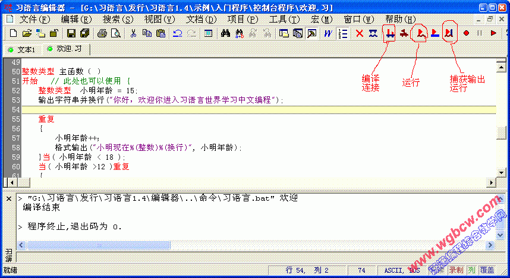Viewport: 510px width, 278px height.
Task: Toggle word wrap with W icon
Action: (x=328, y=33)
